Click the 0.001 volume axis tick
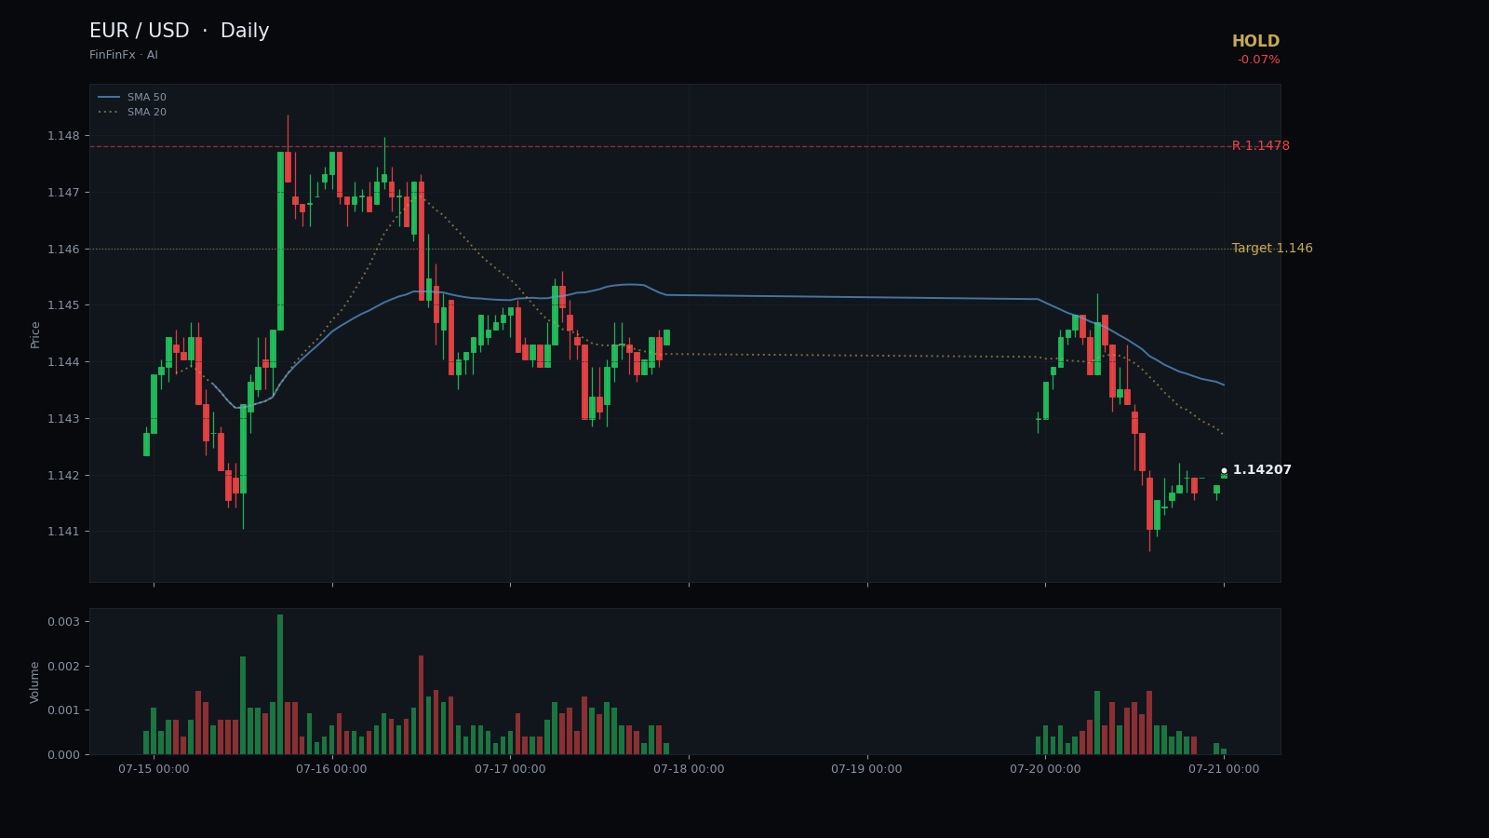The width and height of the screenshot is (1489, 838). (63, 710)
